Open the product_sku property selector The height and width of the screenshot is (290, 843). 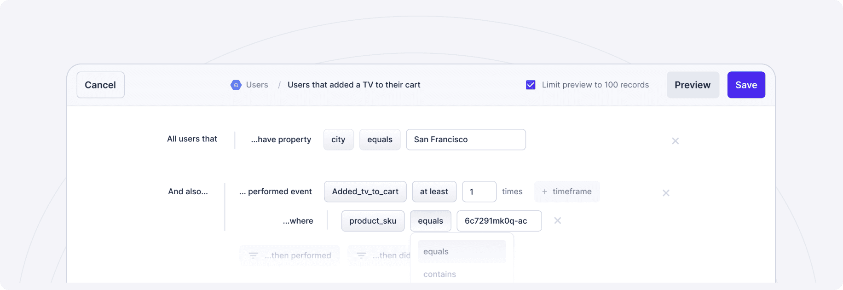tap(372, 221)
